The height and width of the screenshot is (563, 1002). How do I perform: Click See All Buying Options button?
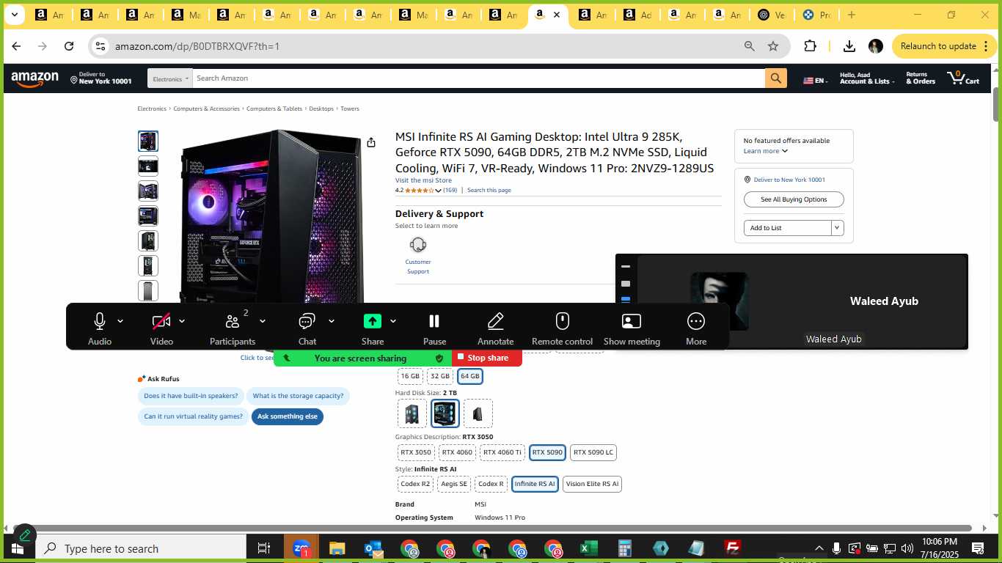coord(794,199)
